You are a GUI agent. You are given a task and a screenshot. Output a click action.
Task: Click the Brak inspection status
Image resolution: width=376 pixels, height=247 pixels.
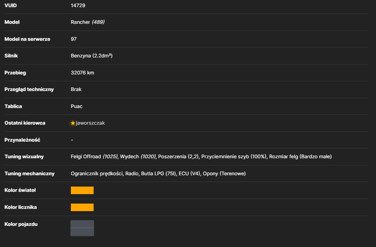76,90
